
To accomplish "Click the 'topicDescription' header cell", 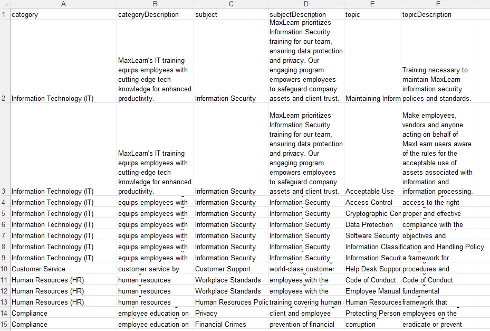I will pos(438,14).
